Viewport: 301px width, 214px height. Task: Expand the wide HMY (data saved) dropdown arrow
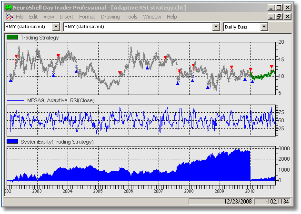(x=216, y=27)
